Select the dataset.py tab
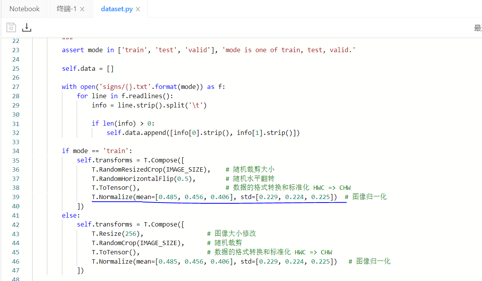The height and width of the screenshot is (281, 482). (117, 9)
